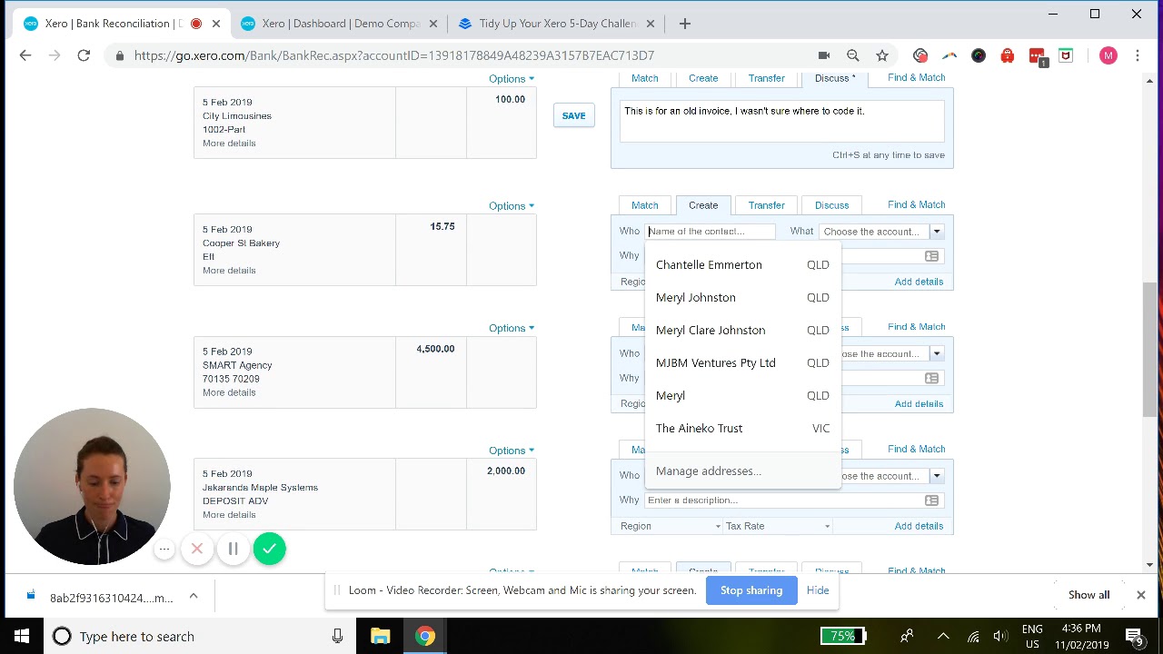1163x654 pixels.
Task: Open Find & Match for SMART Agency
Action: (916, 326)
